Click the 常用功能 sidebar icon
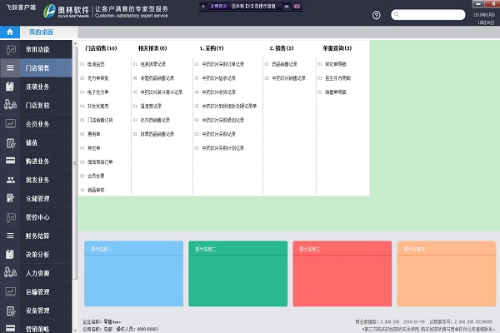 click(x=10, y=50)
